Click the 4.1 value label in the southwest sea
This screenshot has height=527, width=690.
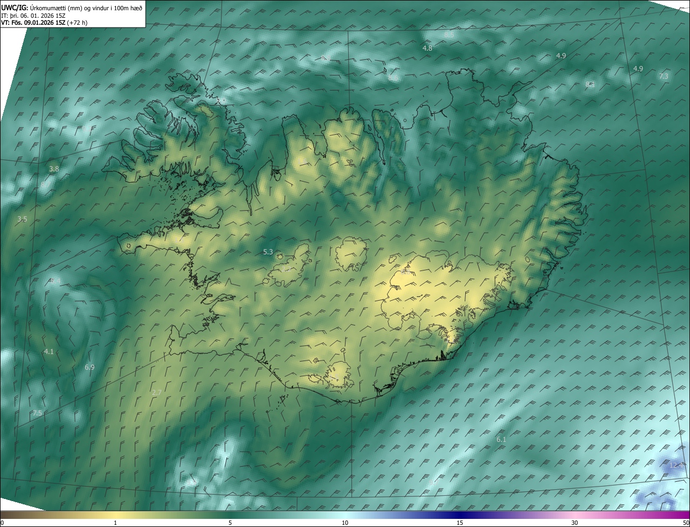tap(49, 352)
